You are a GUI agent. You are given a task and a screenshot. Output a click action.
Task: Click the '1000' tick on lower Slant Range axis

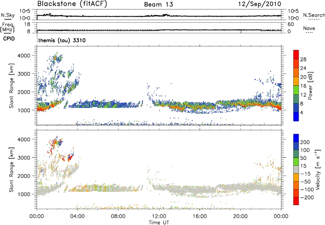(24, 194)
